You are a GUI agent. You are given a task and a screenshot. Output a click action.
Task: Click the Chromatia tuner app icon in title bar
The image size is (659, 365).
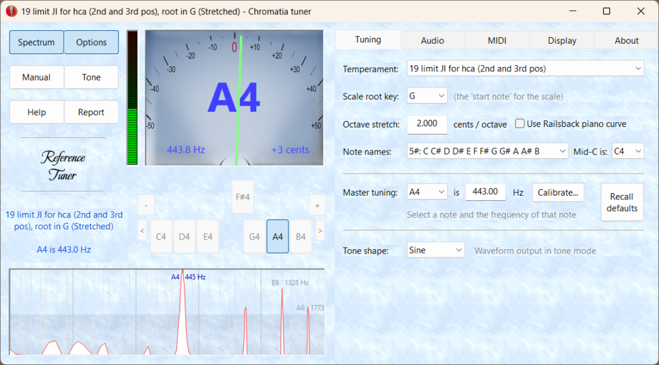pyautogui.click(x=12, y=12)
